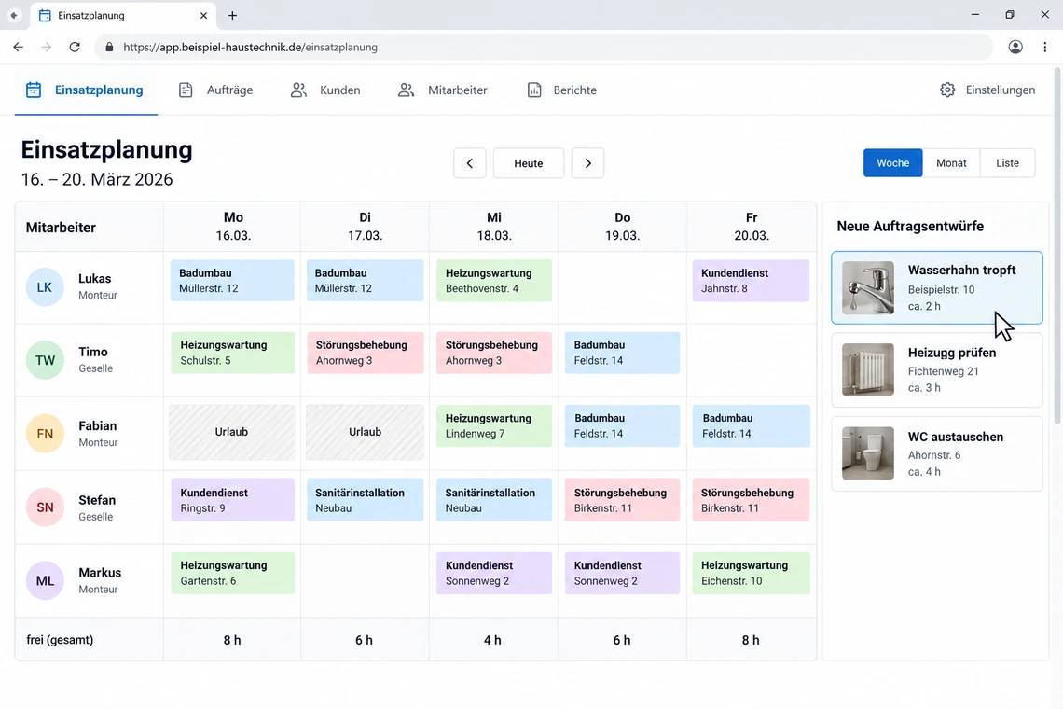Click the browser reload icon

click(x=75, y=47)
